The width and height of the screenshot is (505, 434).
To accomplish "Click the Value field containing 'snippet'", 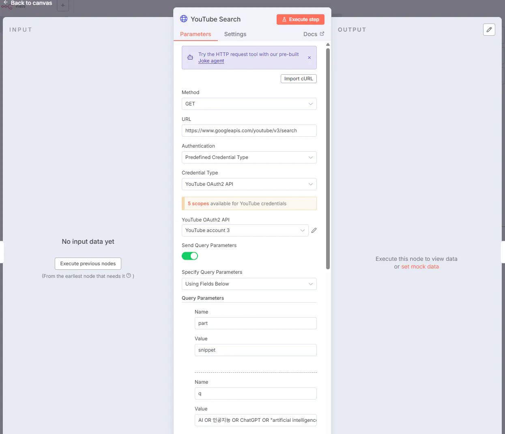I will click(x=256, y=350).
